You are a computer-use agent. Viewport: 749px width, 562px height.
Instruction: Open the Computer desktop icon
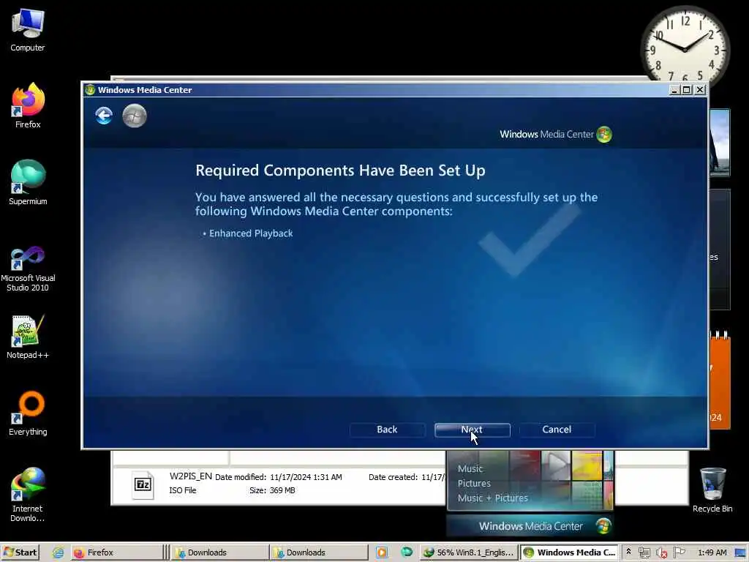[x=28, y=29]
